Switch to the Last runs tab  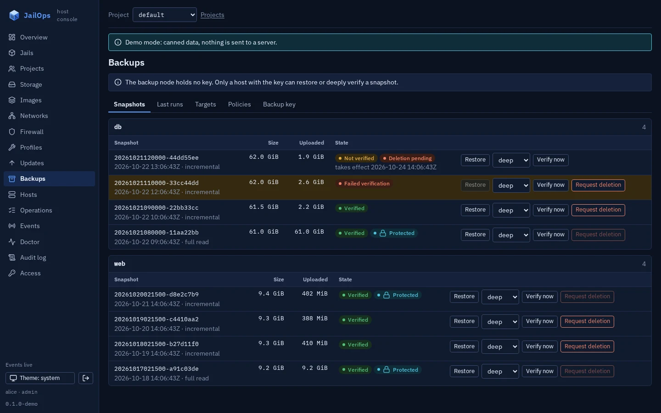click(170, 105)
